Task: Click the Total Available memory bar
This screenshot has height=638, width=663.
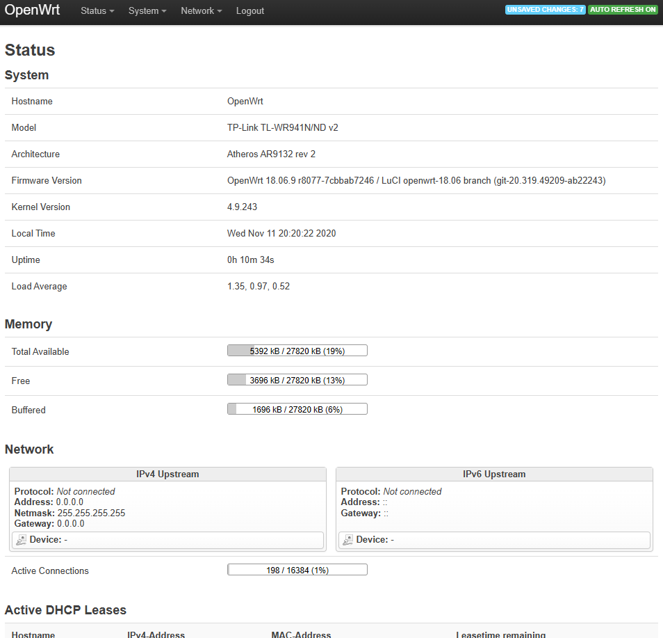Action: [x=297, y=350]
